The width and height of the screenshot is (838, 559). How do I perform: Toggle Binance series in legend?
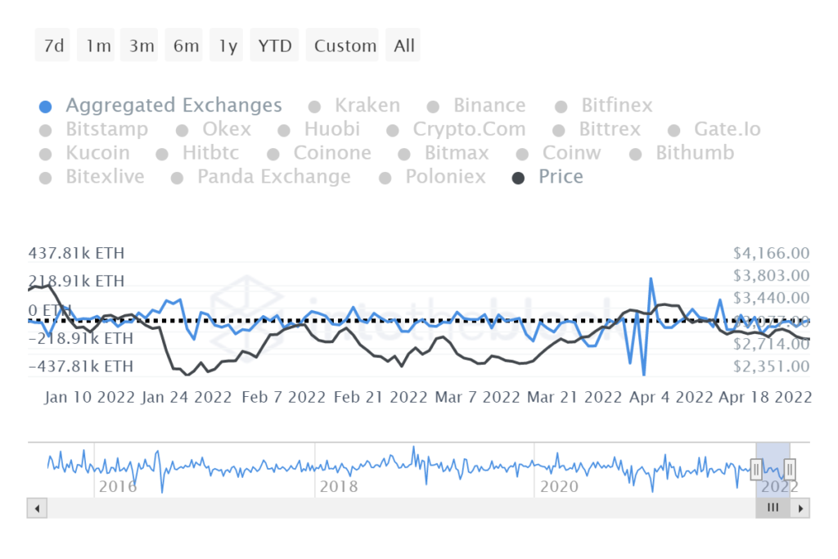477,106
